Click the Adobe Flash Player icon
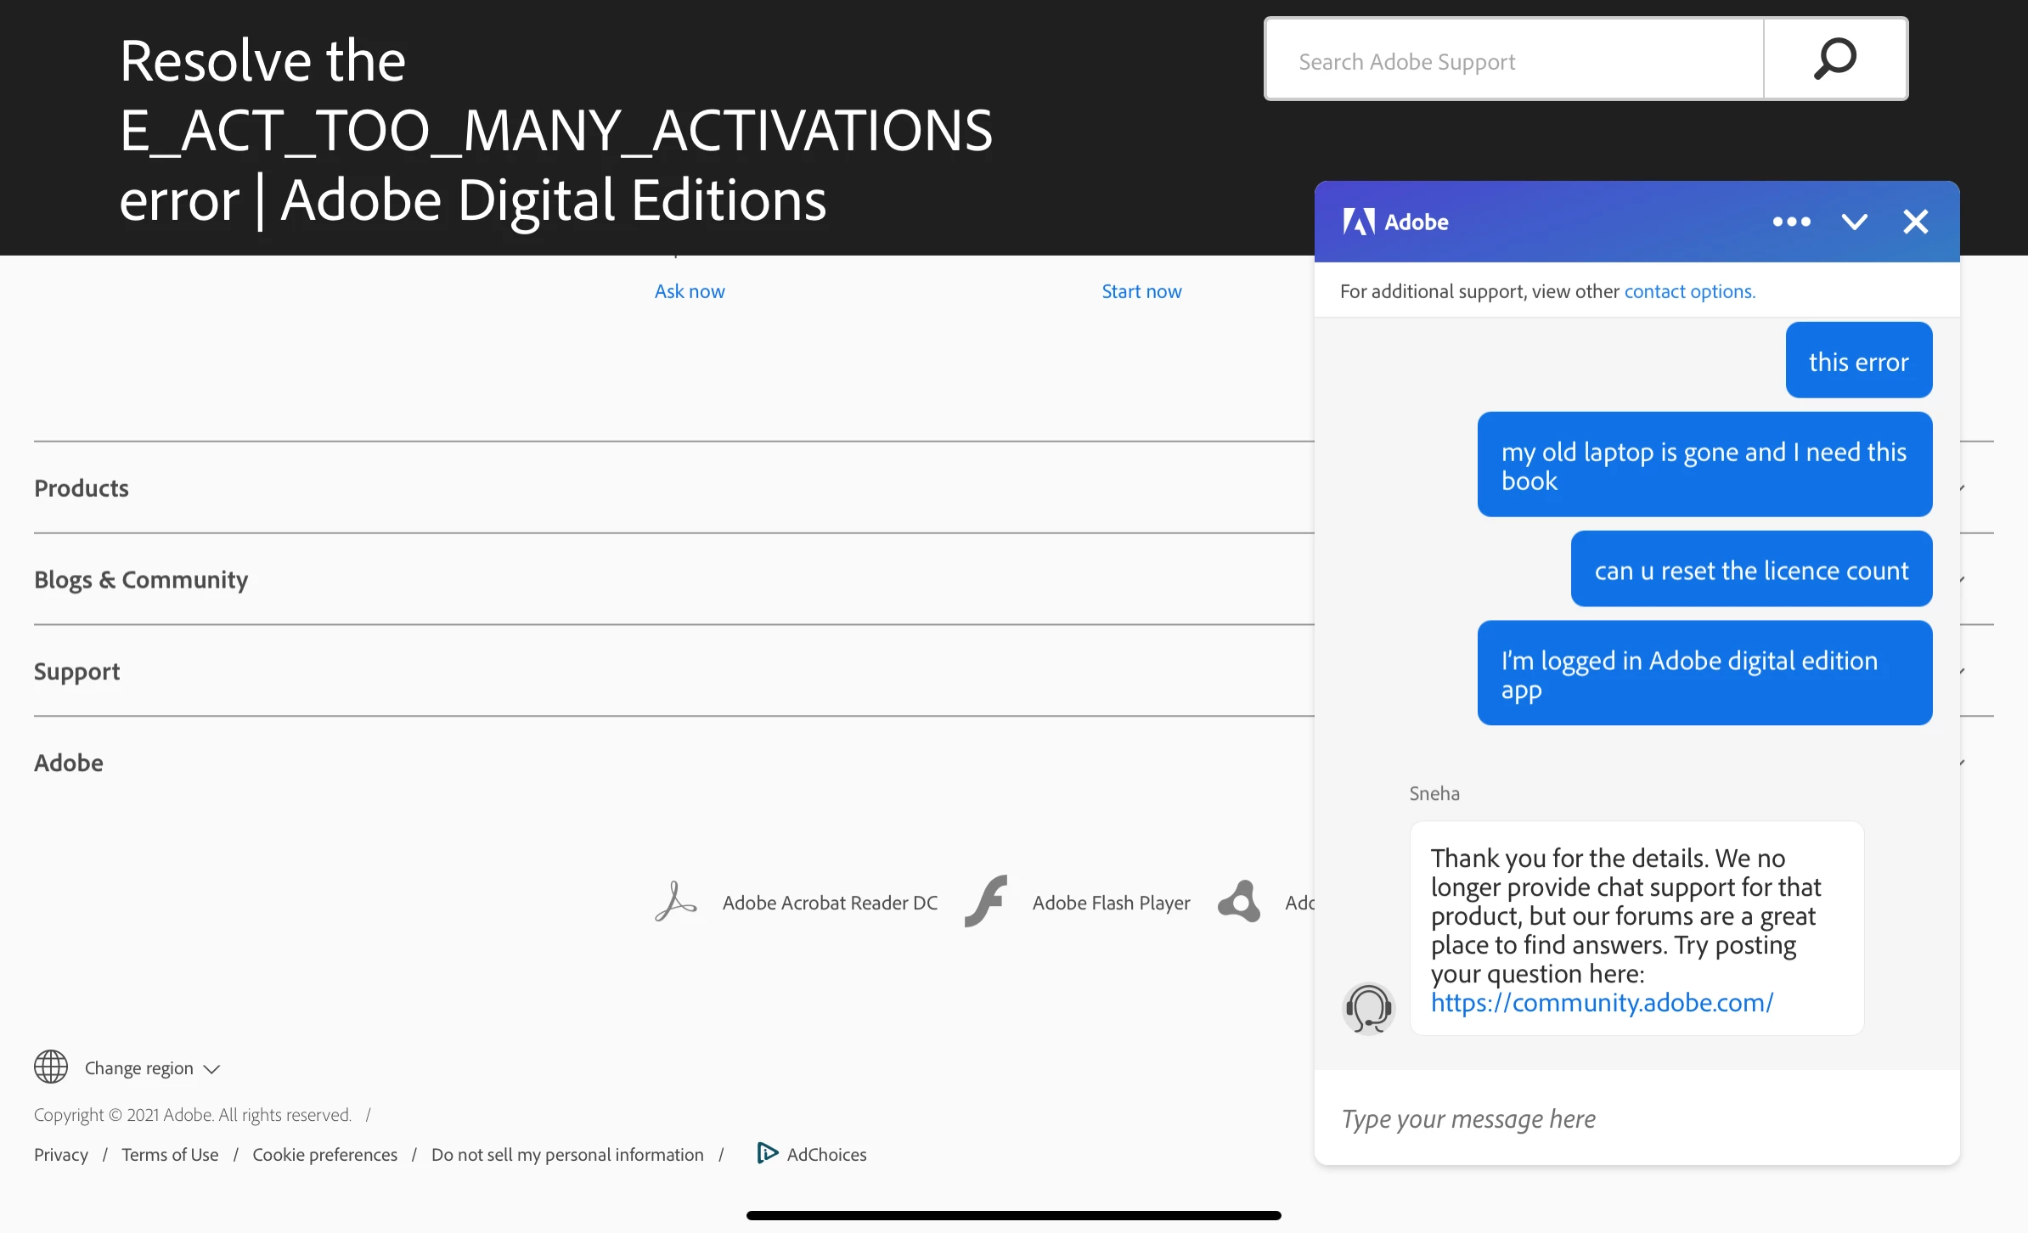2028x1233 pixels. click(986, 902)
